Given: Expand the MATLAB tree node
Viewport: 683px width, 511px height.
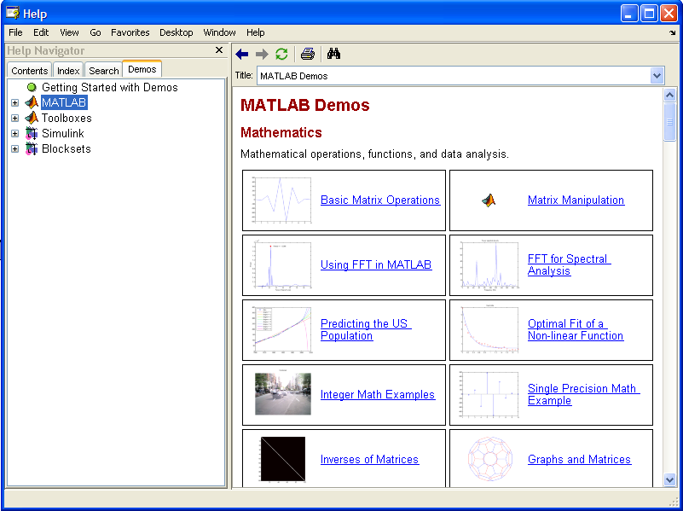Looking at the screenshot, I should coord(14,103).
